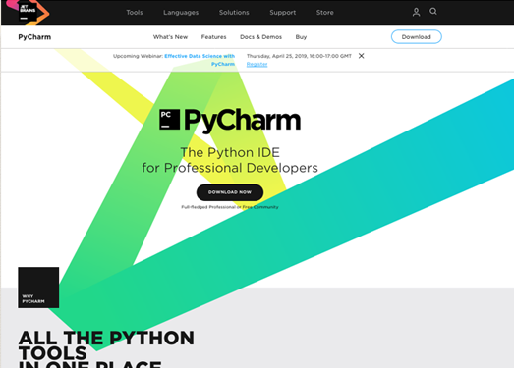The image size is (514, 368).
Task: Open the Languages menu
Action: click(181, 13)
